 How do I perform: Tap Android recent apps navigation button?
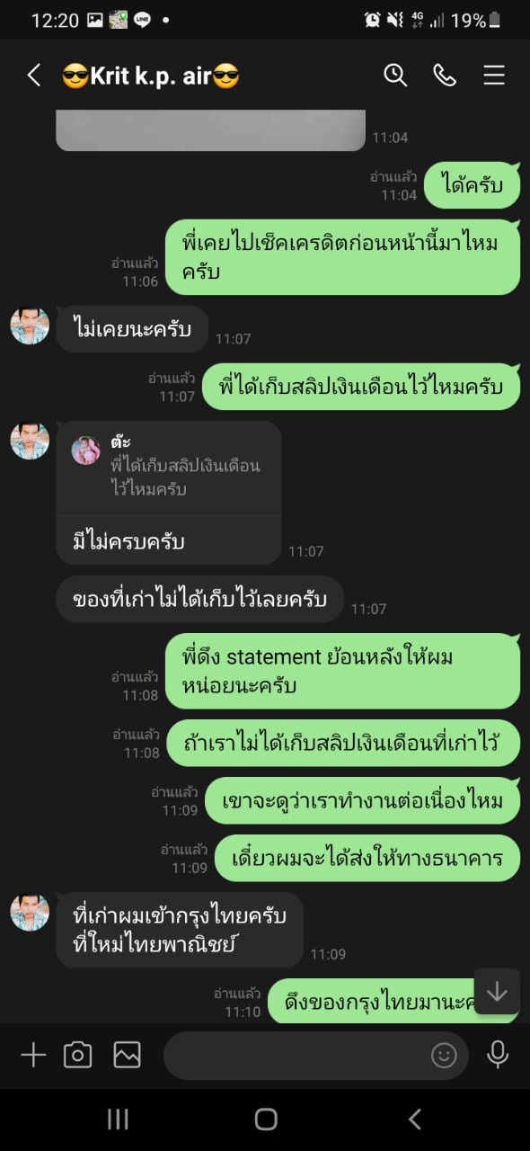click(118, 1119)
